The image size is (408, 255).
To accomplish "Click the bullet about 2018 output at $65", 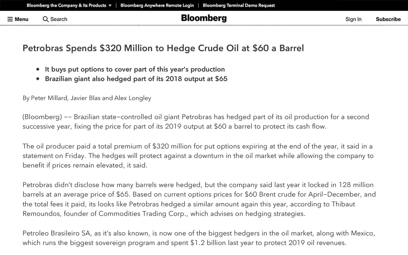I will [136, 79].
